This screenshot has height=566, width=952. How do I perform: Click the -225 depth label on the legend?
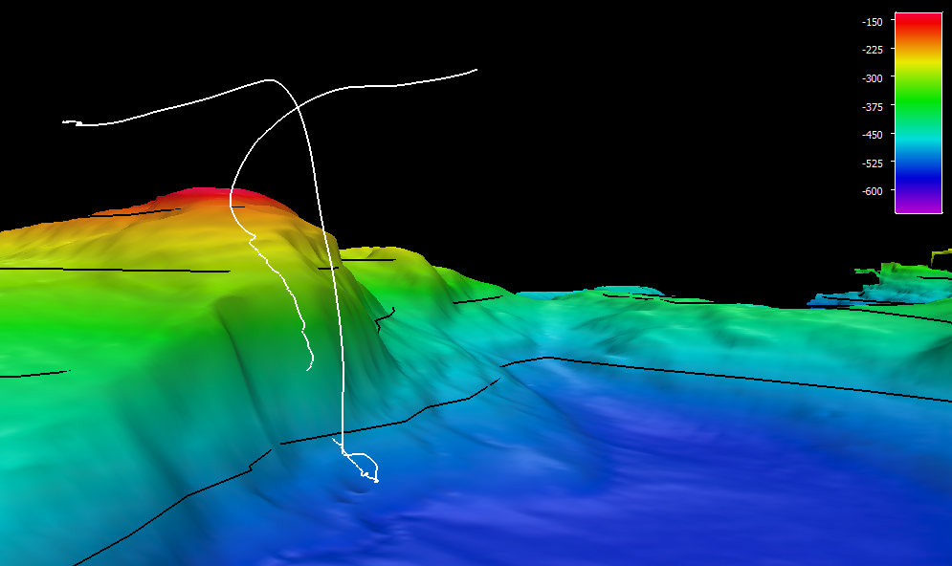[872, 50]
